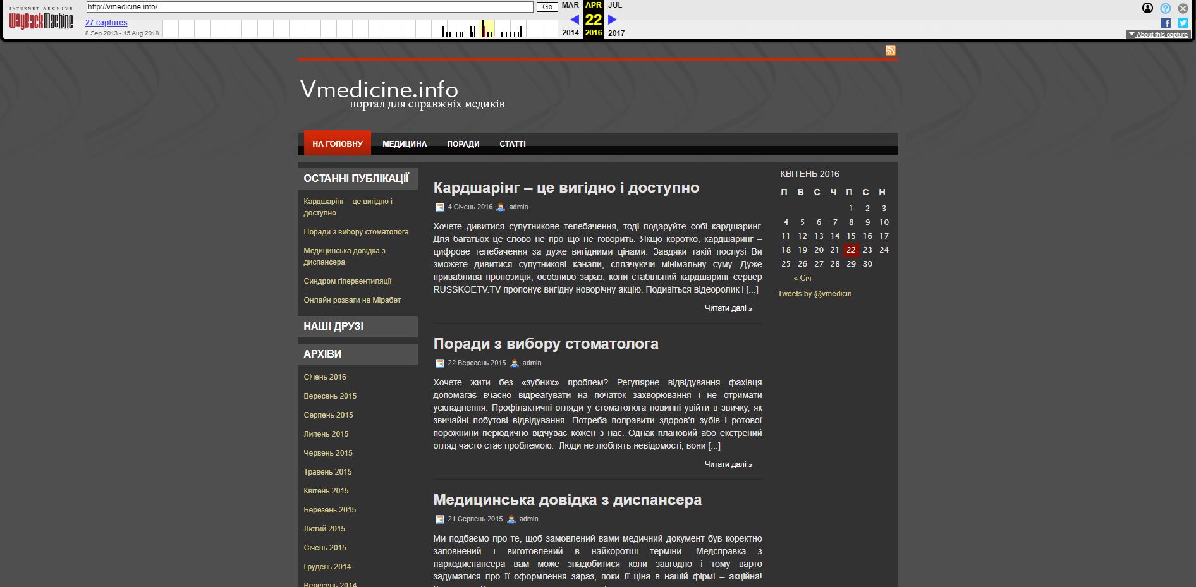The height and width of the screenshot is (587, 1196).
Task: Go to previous capture with left arrow
Action: pyautogui.click(x=574, y=20)
